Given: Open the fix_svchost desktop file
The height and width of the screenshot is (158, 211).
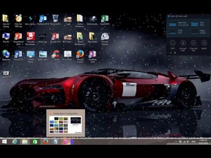Looking at the screenshot, I should pyautogui.click(x=68, y=56).
